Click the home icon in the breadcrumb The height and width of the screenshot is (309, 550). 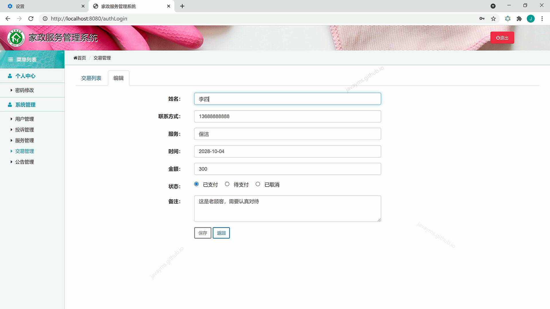[75, 58]
